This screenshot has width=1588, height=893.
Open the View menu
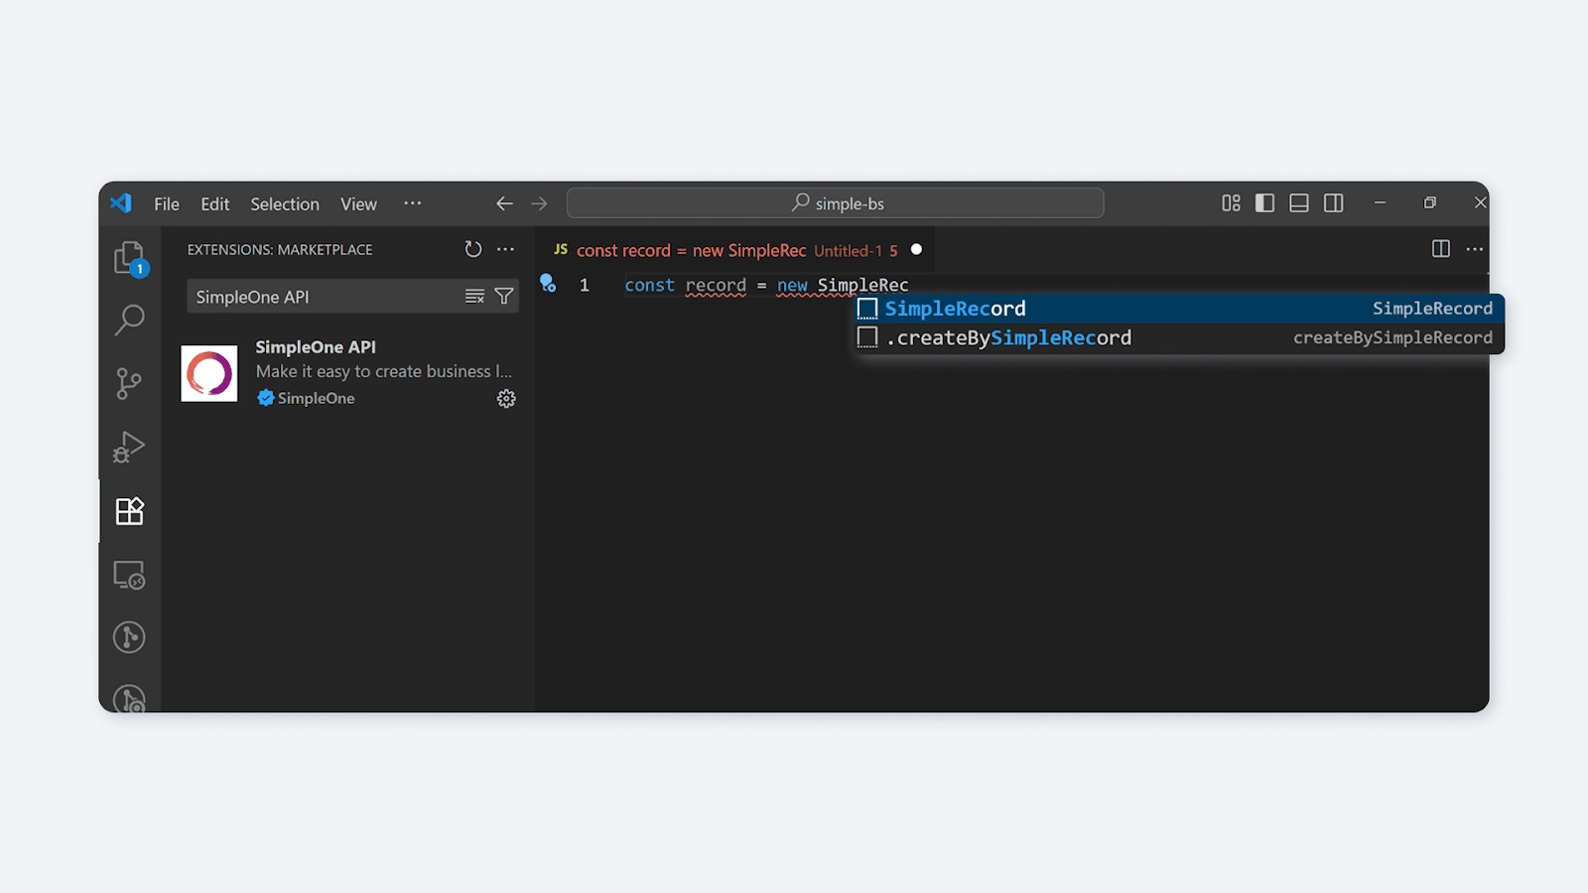pos(358,203)
